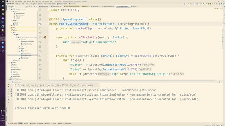
Task: Pin the Run tab with the pin icon
Action: 8,102
